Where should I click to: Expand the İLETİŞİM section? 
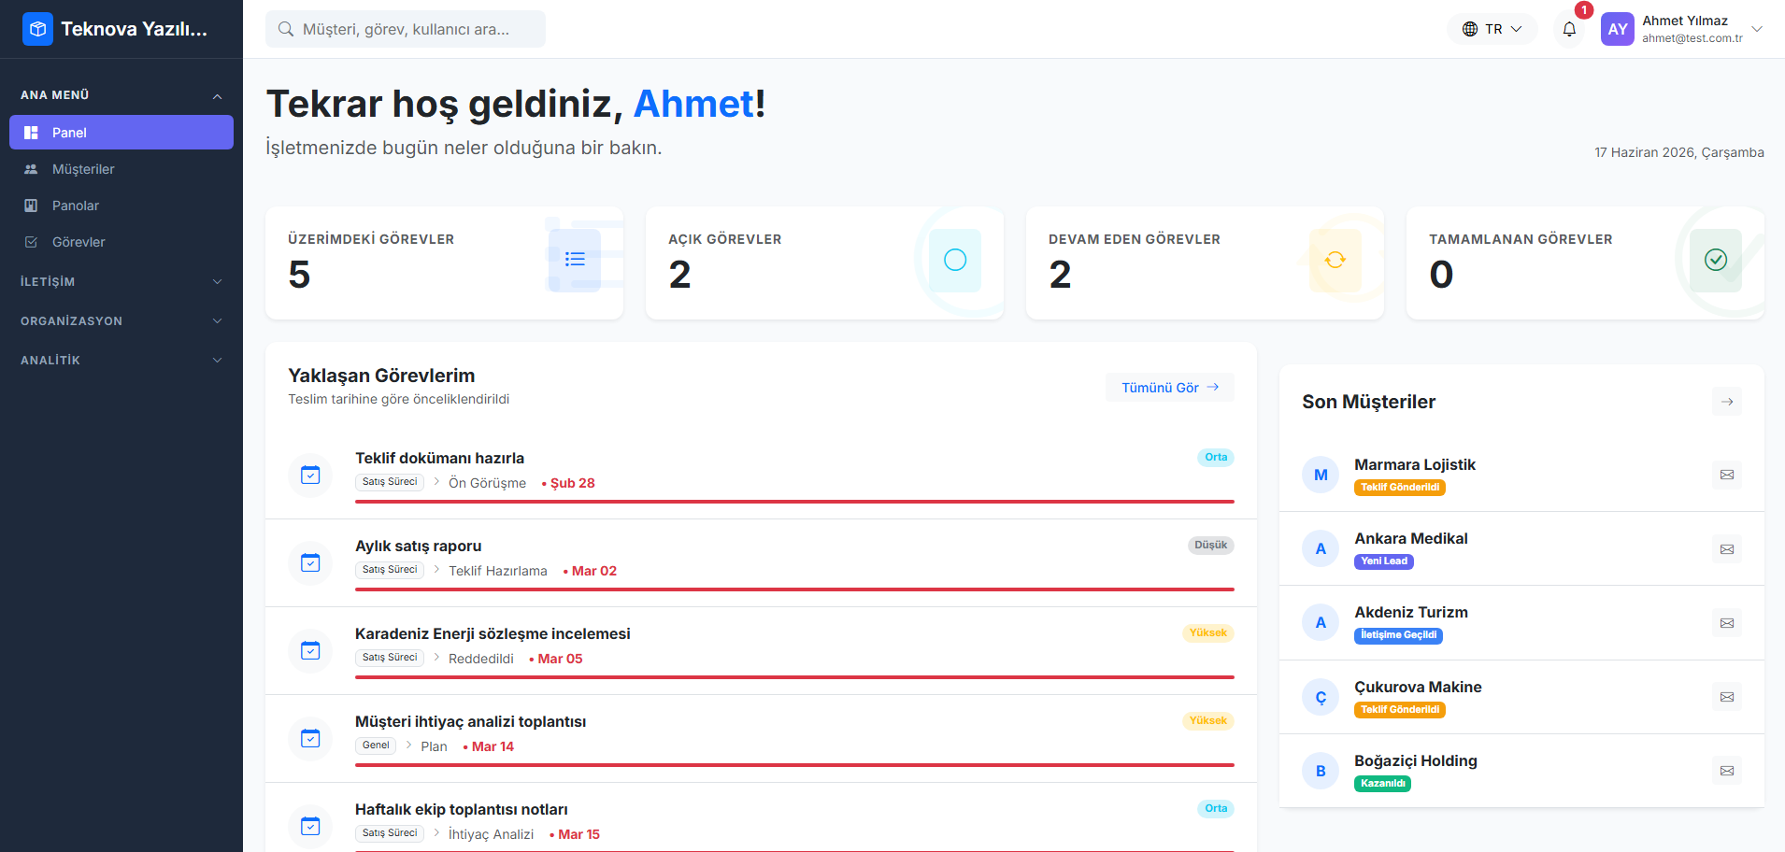click(121, 281)
